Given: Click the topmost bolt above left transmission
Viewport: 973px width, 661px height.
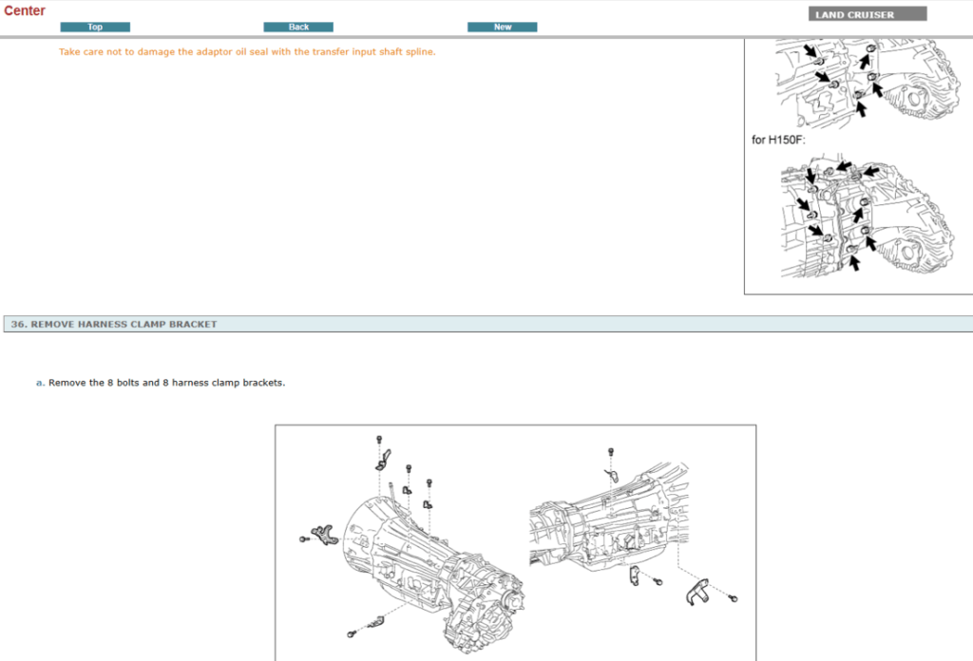Looking at the screenshot, I should tap(379, 440).
